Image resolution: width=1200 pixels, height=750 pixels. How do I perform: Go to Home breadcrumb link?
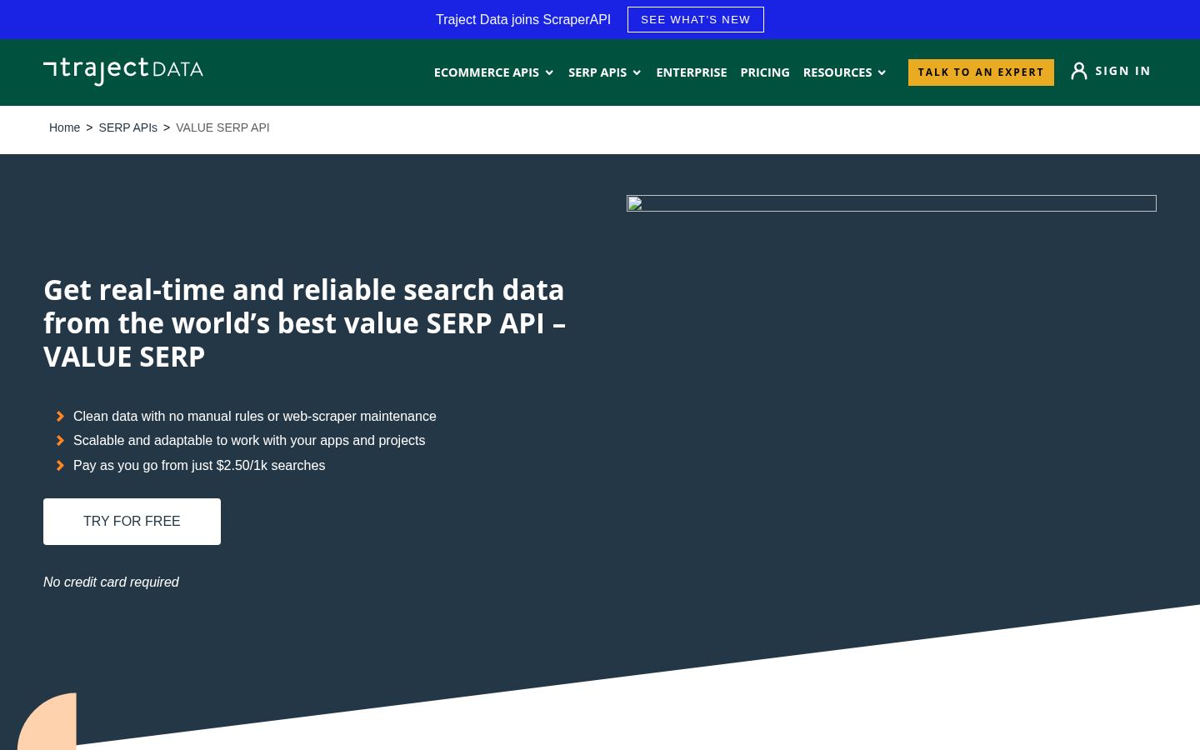point(64,127)
